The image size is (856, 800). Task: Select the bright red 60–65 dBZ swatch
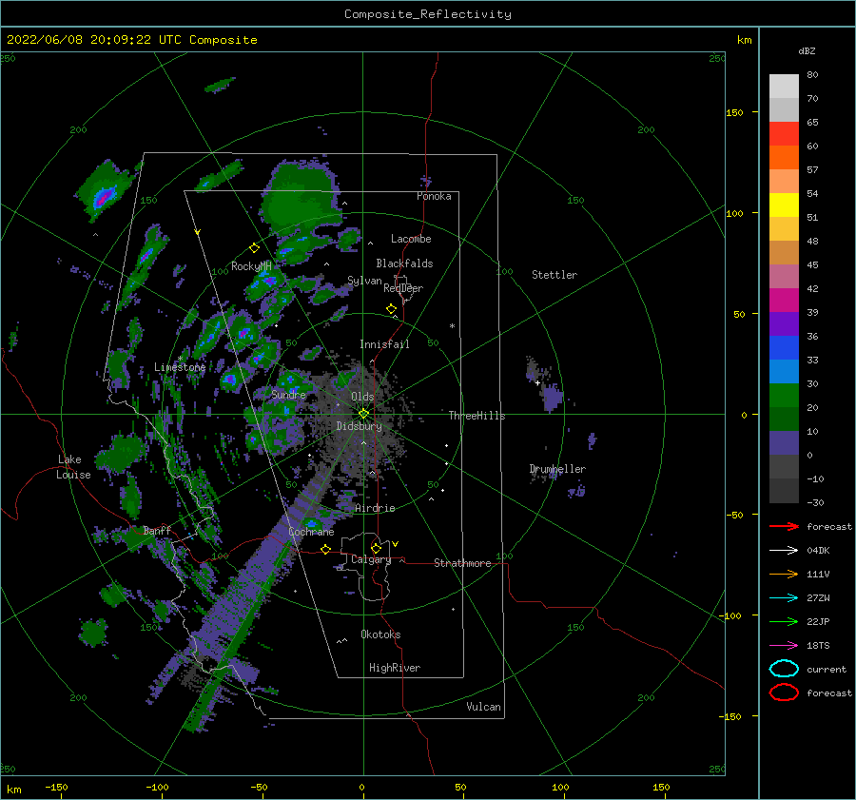[784, 134]
